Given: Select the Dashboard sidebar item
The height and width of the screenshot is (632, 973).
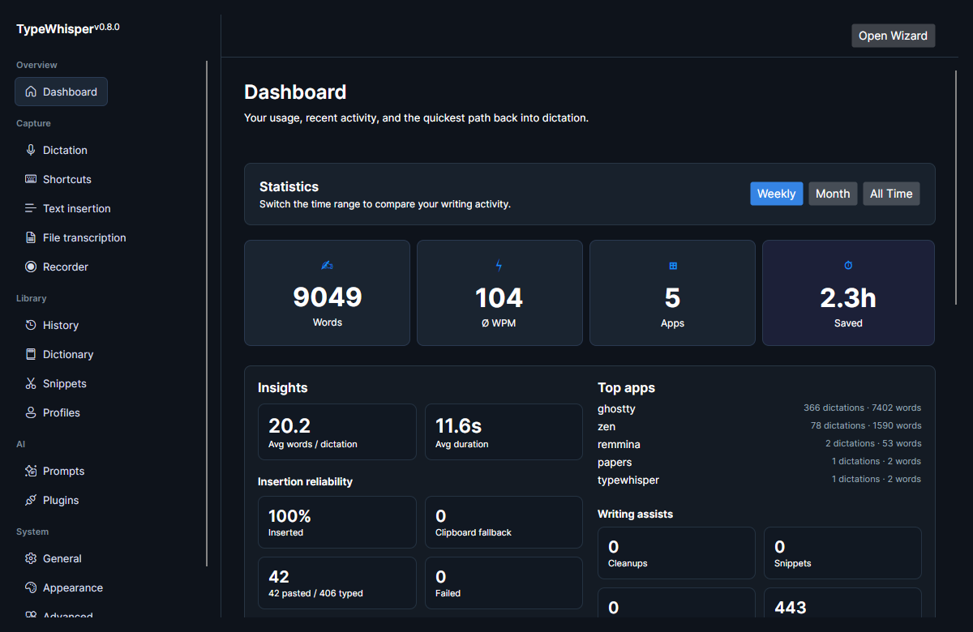Looking at the screenshot, I should click(61, 92).
